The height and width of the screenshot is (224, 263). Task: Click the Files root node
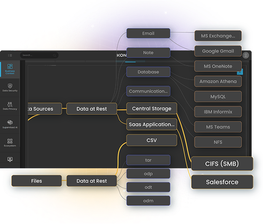click(x=36, y=181)
